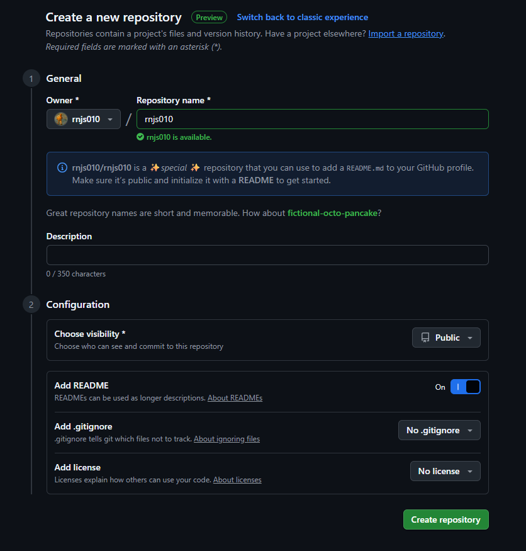526x551 pixels.
Task: Expand the Public visibility dropdown
Action: coord(446,338)
